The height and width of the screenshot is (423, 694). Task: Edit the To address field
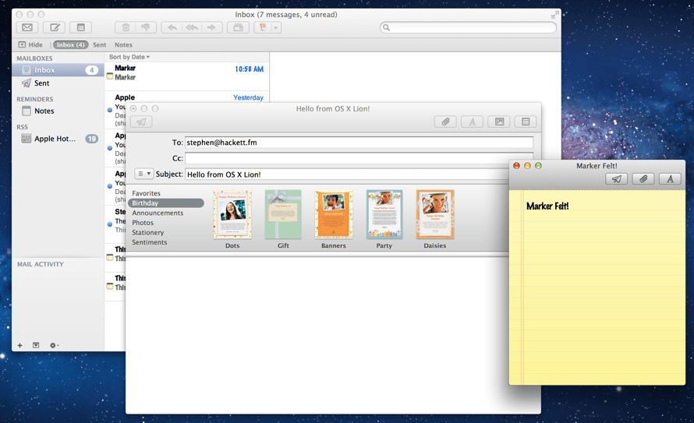(359, 143)
